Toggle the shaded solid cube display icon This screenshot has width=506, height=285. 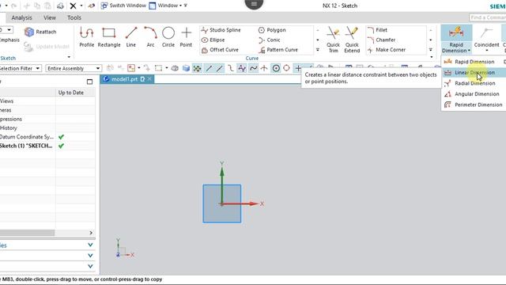(186, 68)
